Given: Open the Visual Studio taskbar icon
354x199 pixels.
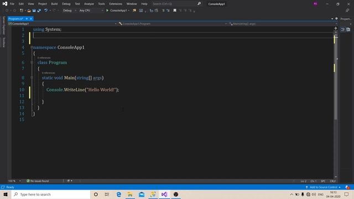Looking at the screenshot, I should [x=164, y=194].
